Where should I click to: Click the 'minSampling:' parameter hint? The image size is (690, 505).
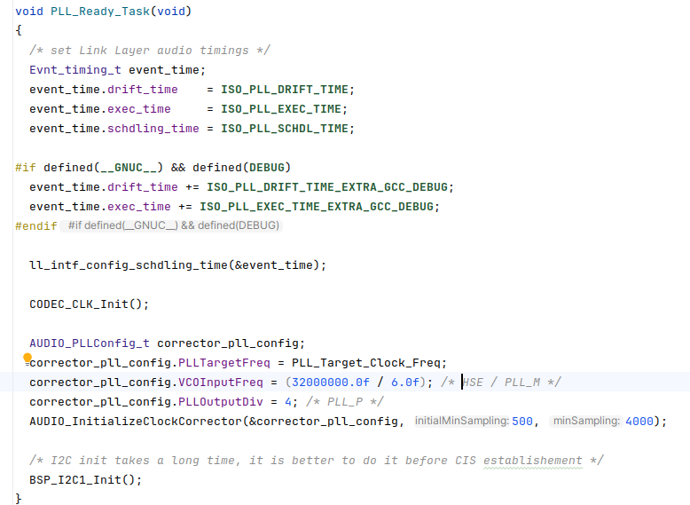586,421
